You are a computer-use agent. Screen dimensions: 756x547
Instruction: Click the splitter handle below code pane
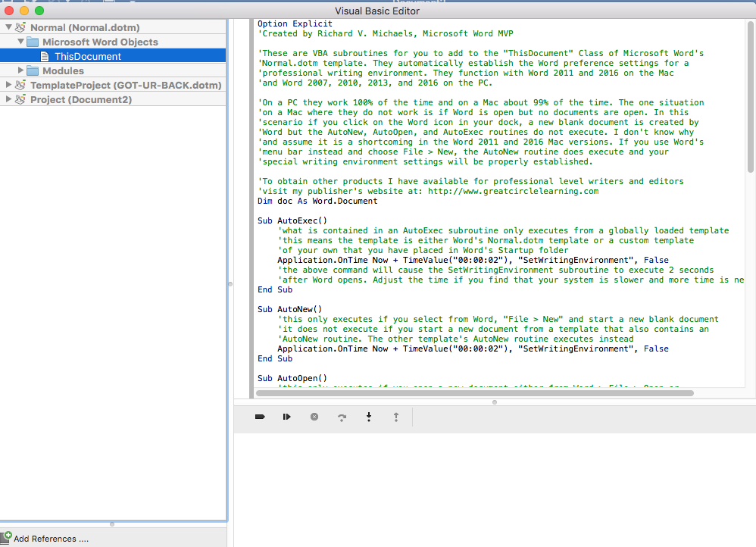point(495,402)
